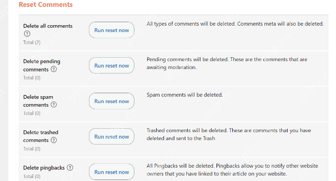The width and height of the screenshot is (336, 181).
Task: Click Total (2) under Delete all comments
Action: point(32,42)
